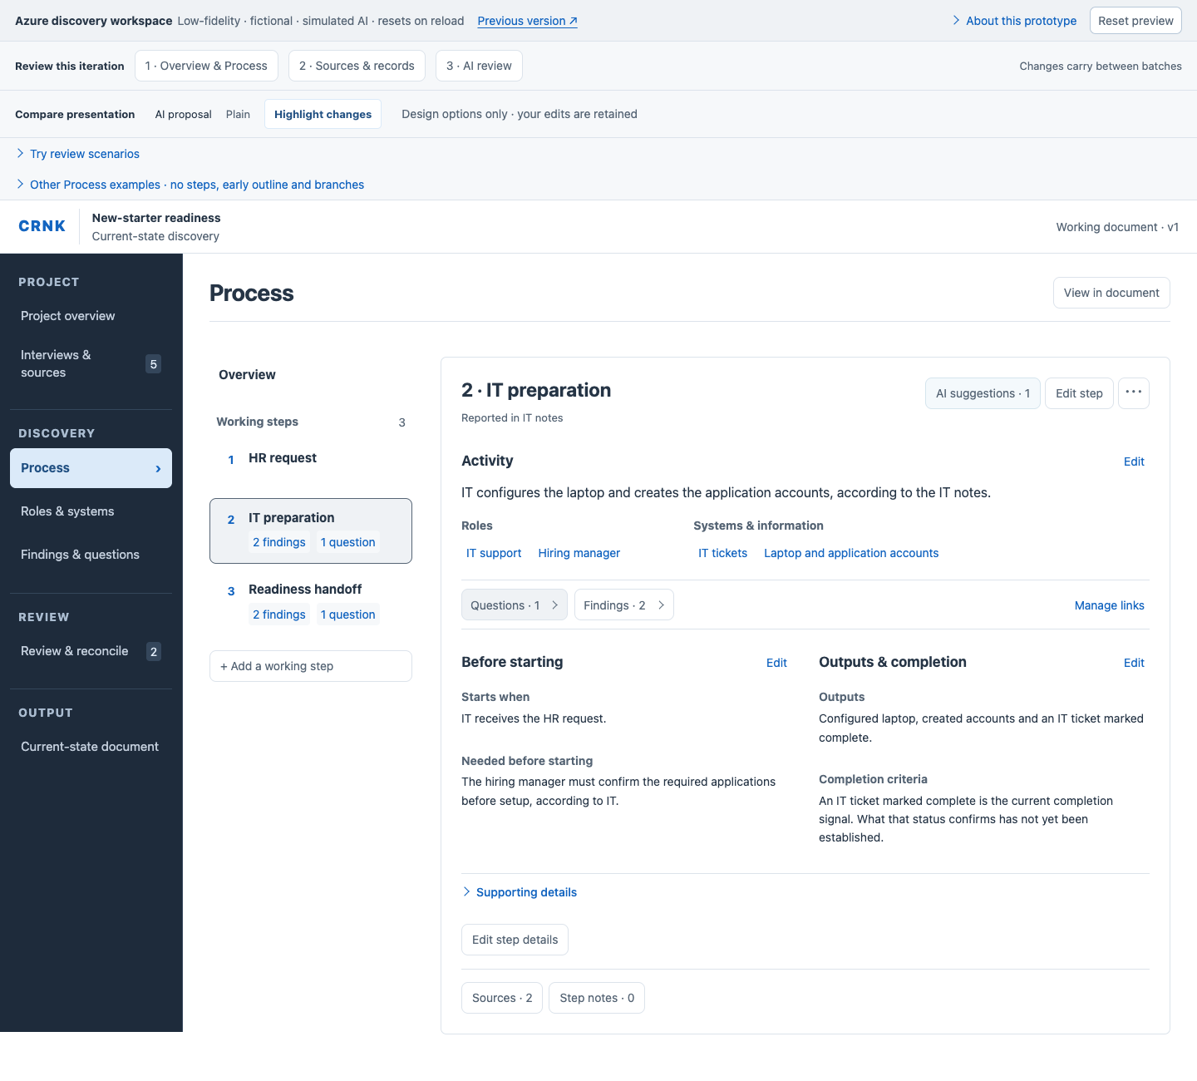
Task: Click Edit step details button
Action: (x=515, y=940)
